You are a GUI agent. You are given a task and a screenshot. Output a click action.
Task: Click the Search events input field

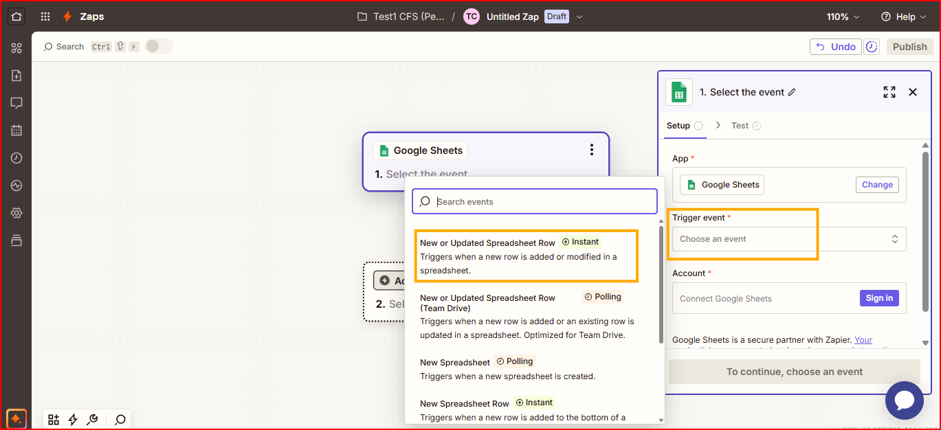[x=535, y=201]
